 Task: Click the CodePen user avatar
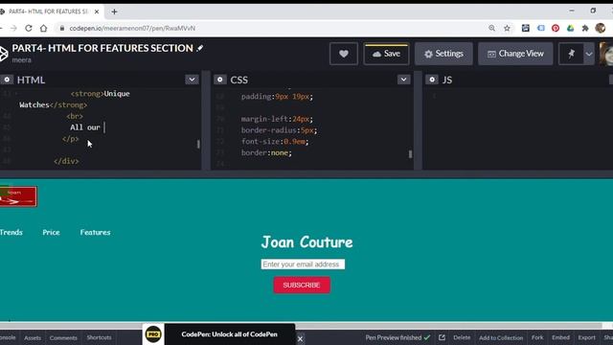pyautogui.click(x=606, y=54)
